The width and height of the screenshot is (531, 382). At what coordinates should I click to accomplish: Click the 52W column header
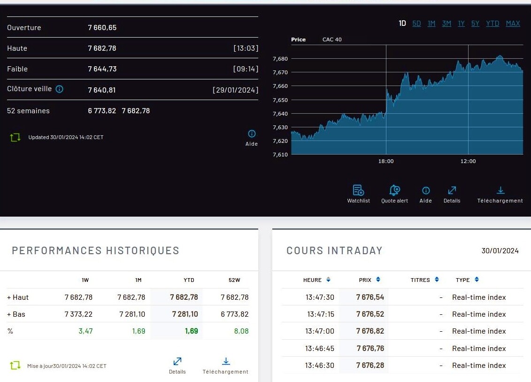(234, 280)
